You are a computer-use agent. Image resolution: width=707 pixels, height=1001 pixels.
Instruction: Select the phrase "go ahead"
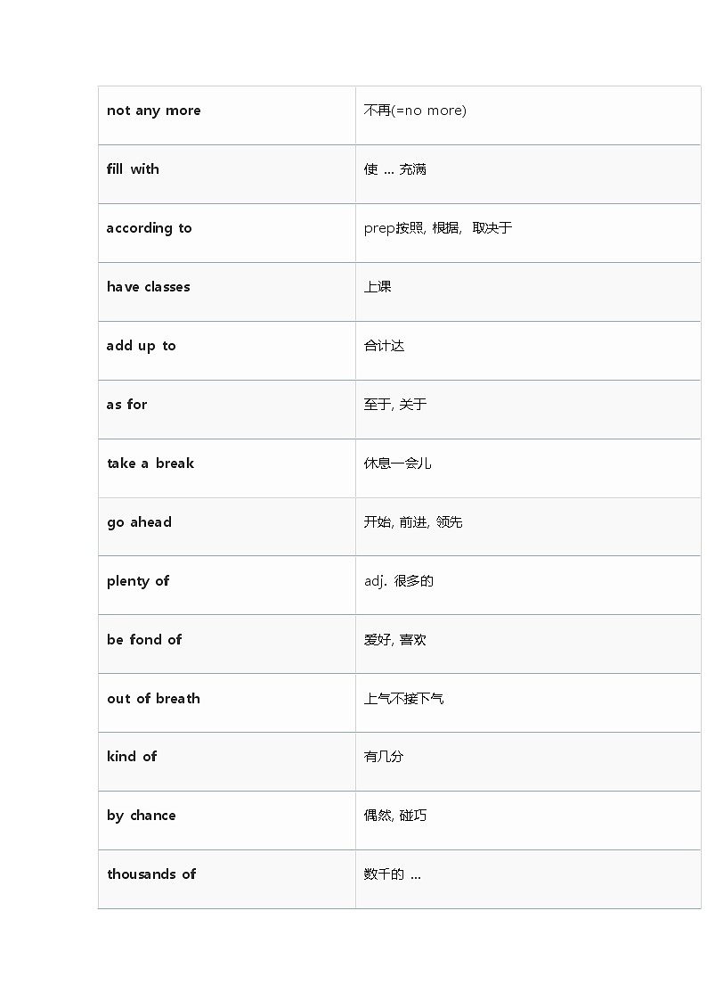(x=139, y=522)
